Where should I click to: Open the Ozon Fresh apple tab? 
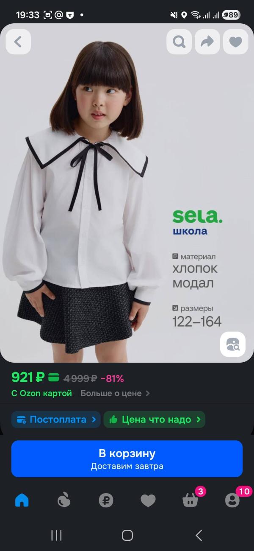pos(64,501)
